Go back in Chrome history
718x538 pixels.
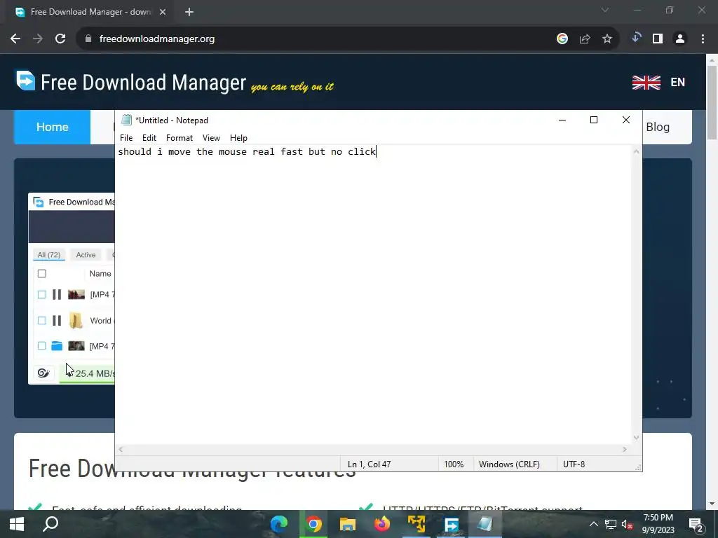15,39
